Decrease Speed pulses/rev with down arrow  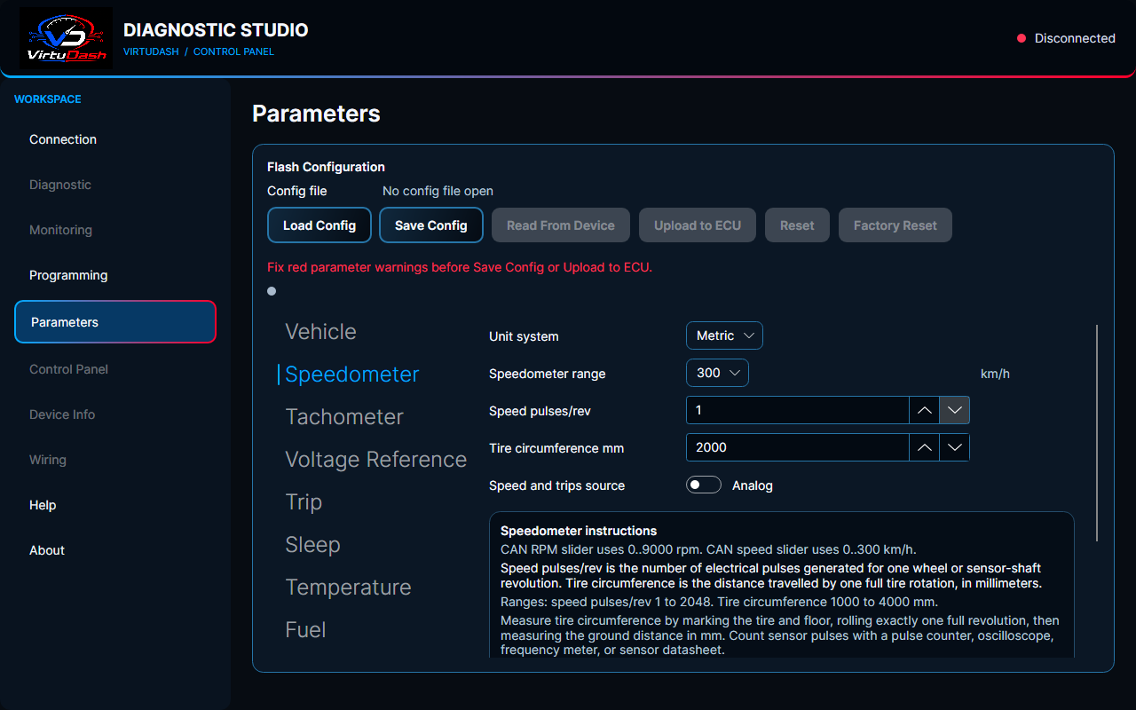pos(954,410)
